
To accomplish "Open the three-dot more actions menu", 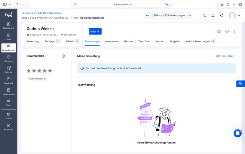I will click(x=235, y=31).
